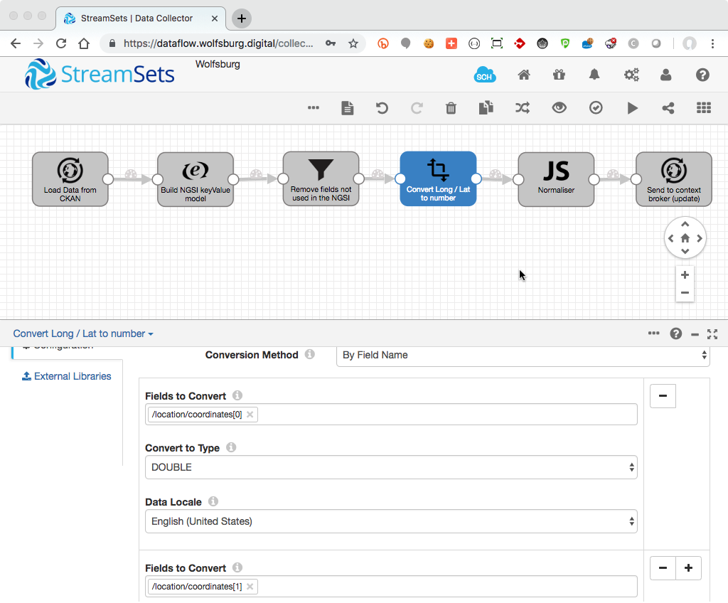Click the Start pipeline play icon

[x=632, y=108]
